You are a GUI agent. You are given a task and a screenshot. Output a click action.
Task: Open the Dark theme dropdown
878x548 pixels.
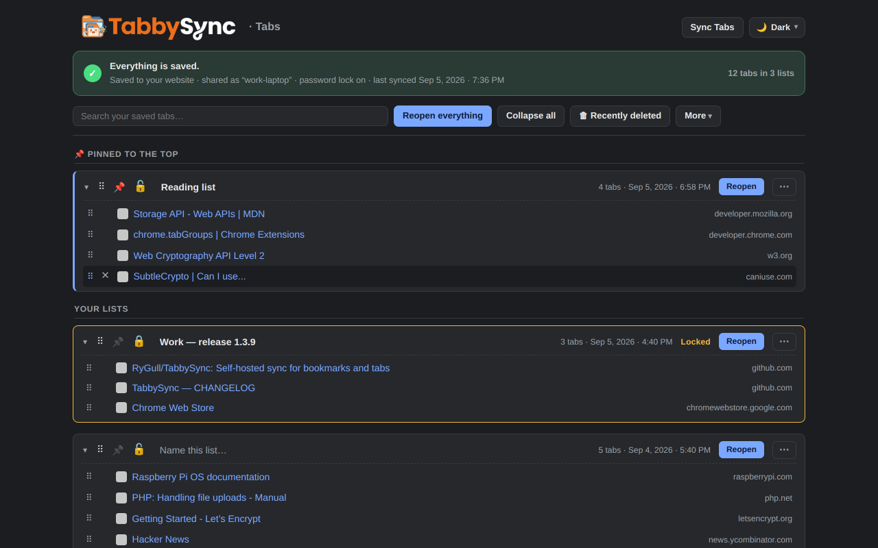777,27
